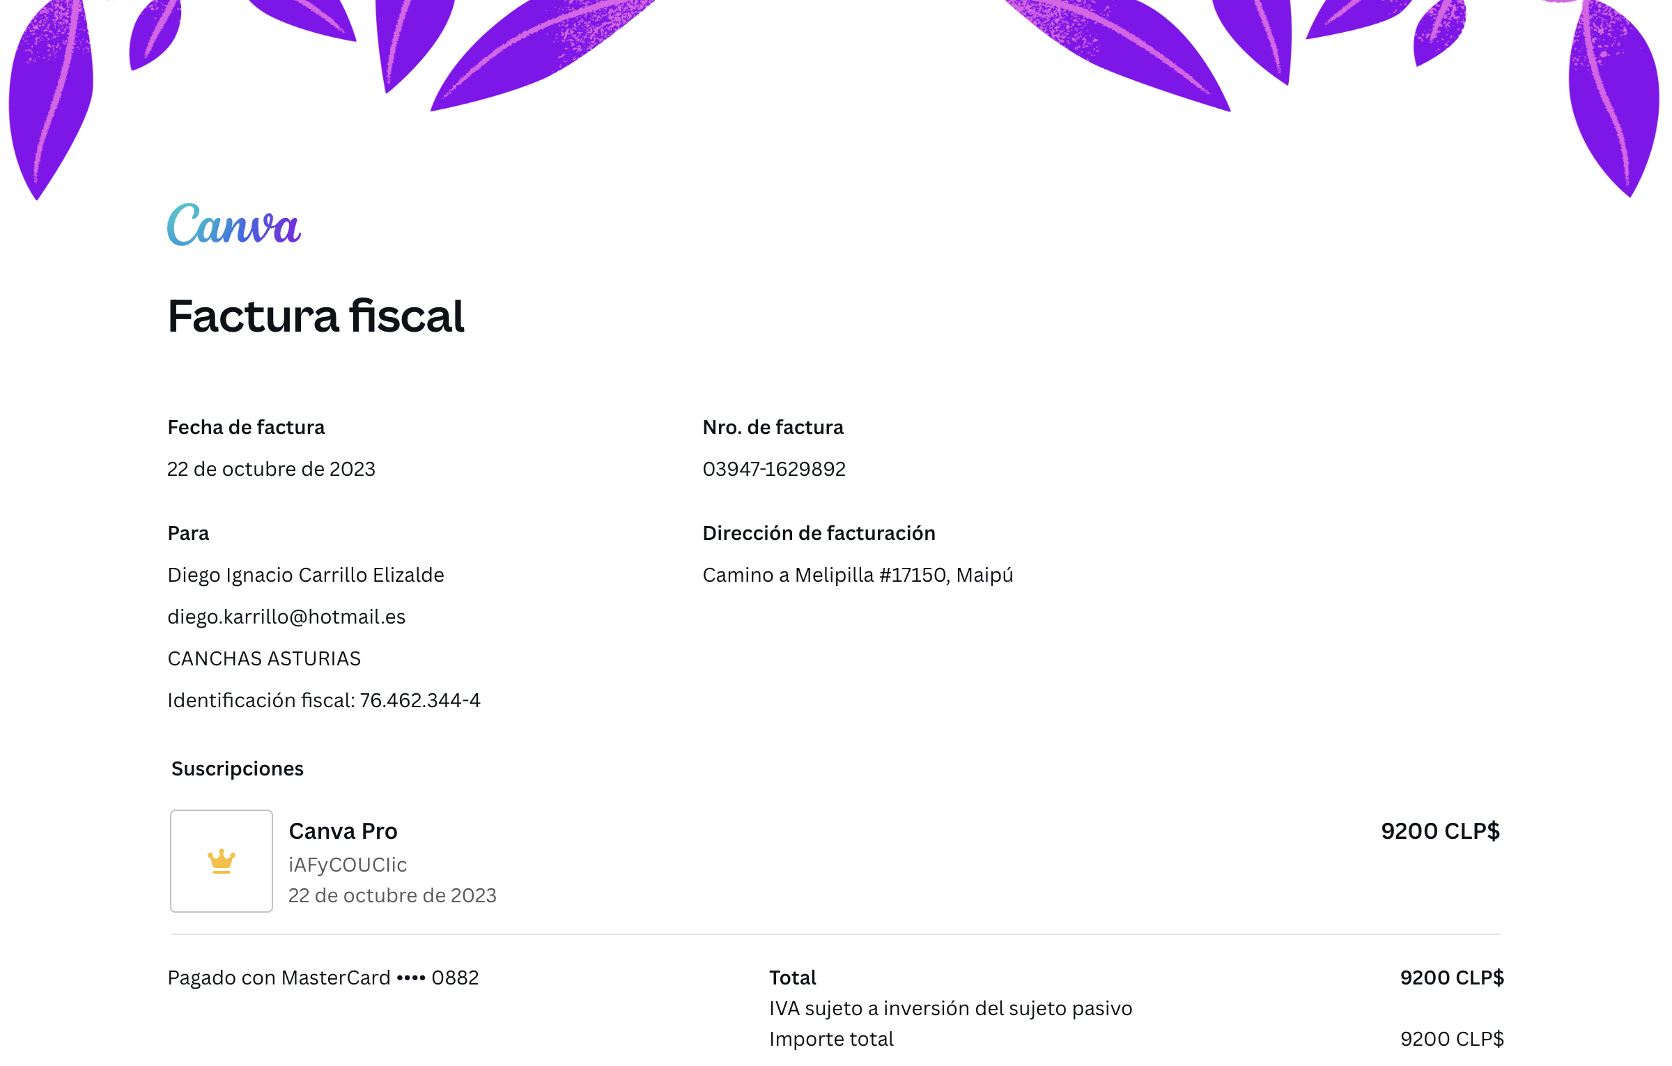
Task: Click the Canva Pro subscription title
Action: (343, 831)
